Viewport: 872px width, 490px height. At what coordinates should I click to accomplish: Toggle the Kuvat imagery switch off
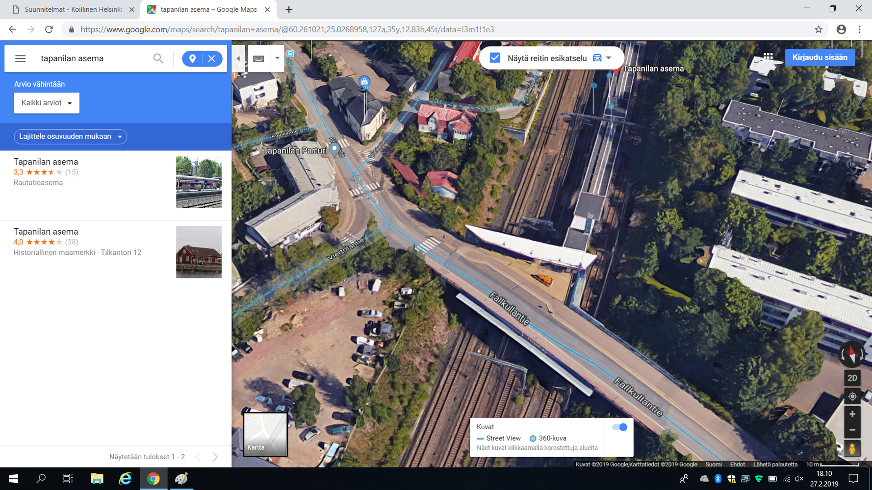619,427
